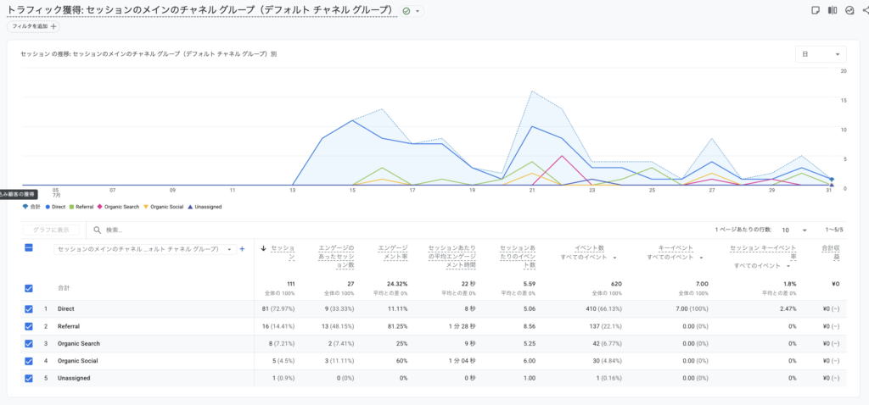Open the compare columns icon in header
The image size is (869, 405).
(x=833, y=10)
